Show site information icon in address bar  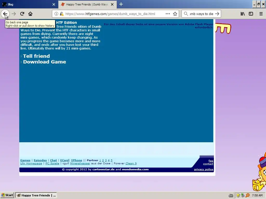click(x=56, y=14)
